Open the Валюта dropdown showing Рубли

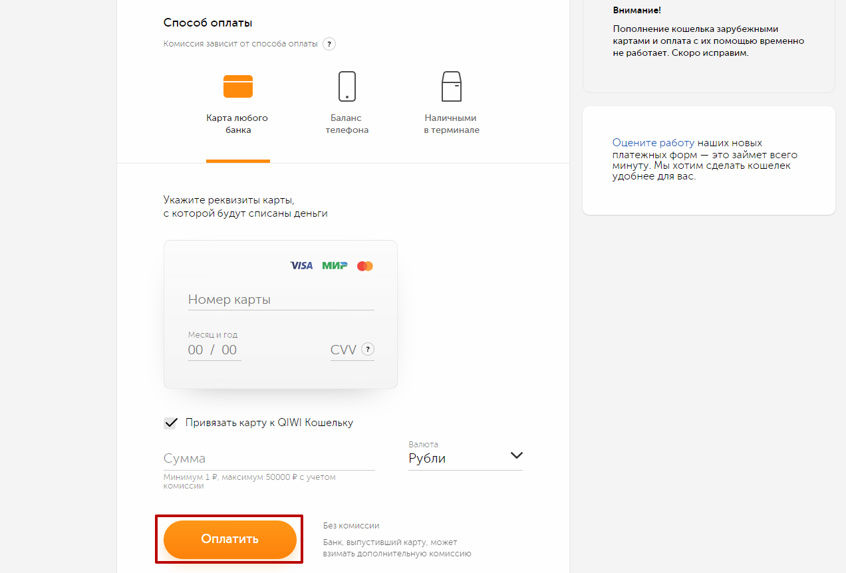pyautogui.click(x=466, y=458)
